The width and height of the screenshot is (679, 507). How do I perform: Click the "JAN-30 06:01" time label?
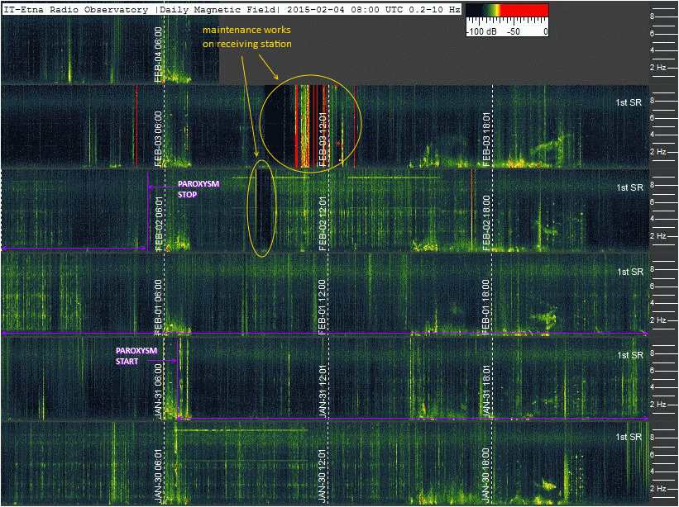coord(159,476)
